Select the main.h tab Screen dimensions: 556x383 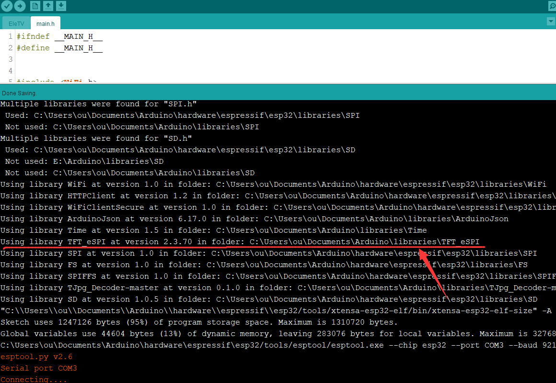[46, 23]
